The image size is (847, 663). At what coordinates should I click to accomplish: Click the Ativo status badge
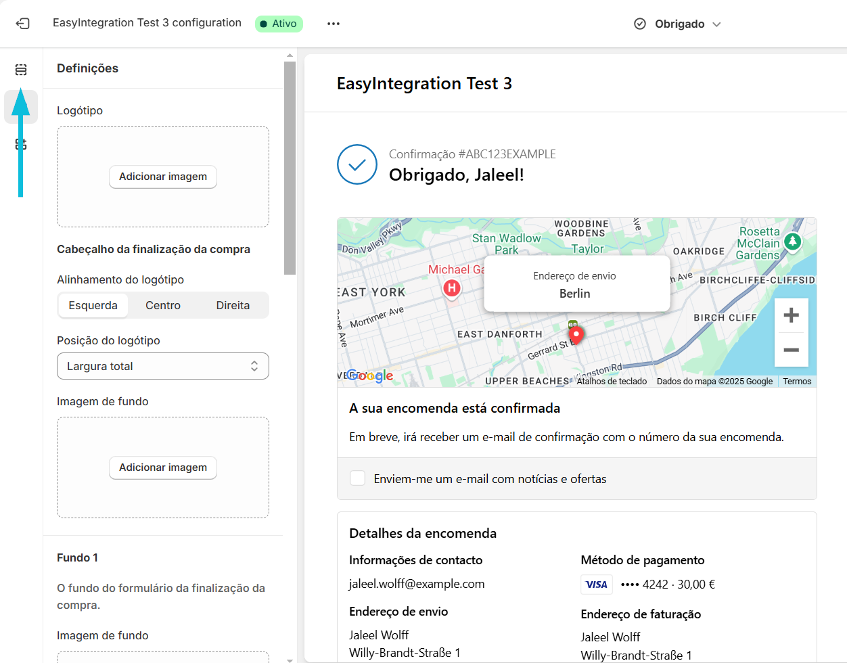click(279, 24)
